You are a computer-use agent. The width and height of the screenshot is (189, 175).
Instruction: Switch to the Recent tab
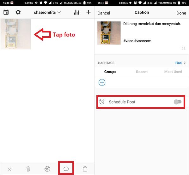click(142, 72)
